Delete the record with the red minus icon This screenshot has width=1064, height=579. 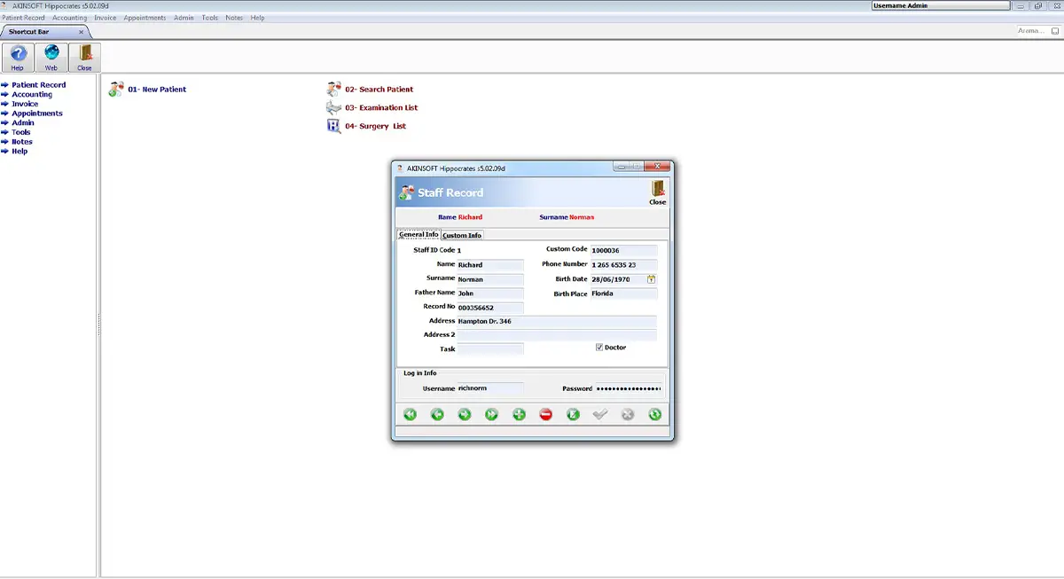point(546,414)
